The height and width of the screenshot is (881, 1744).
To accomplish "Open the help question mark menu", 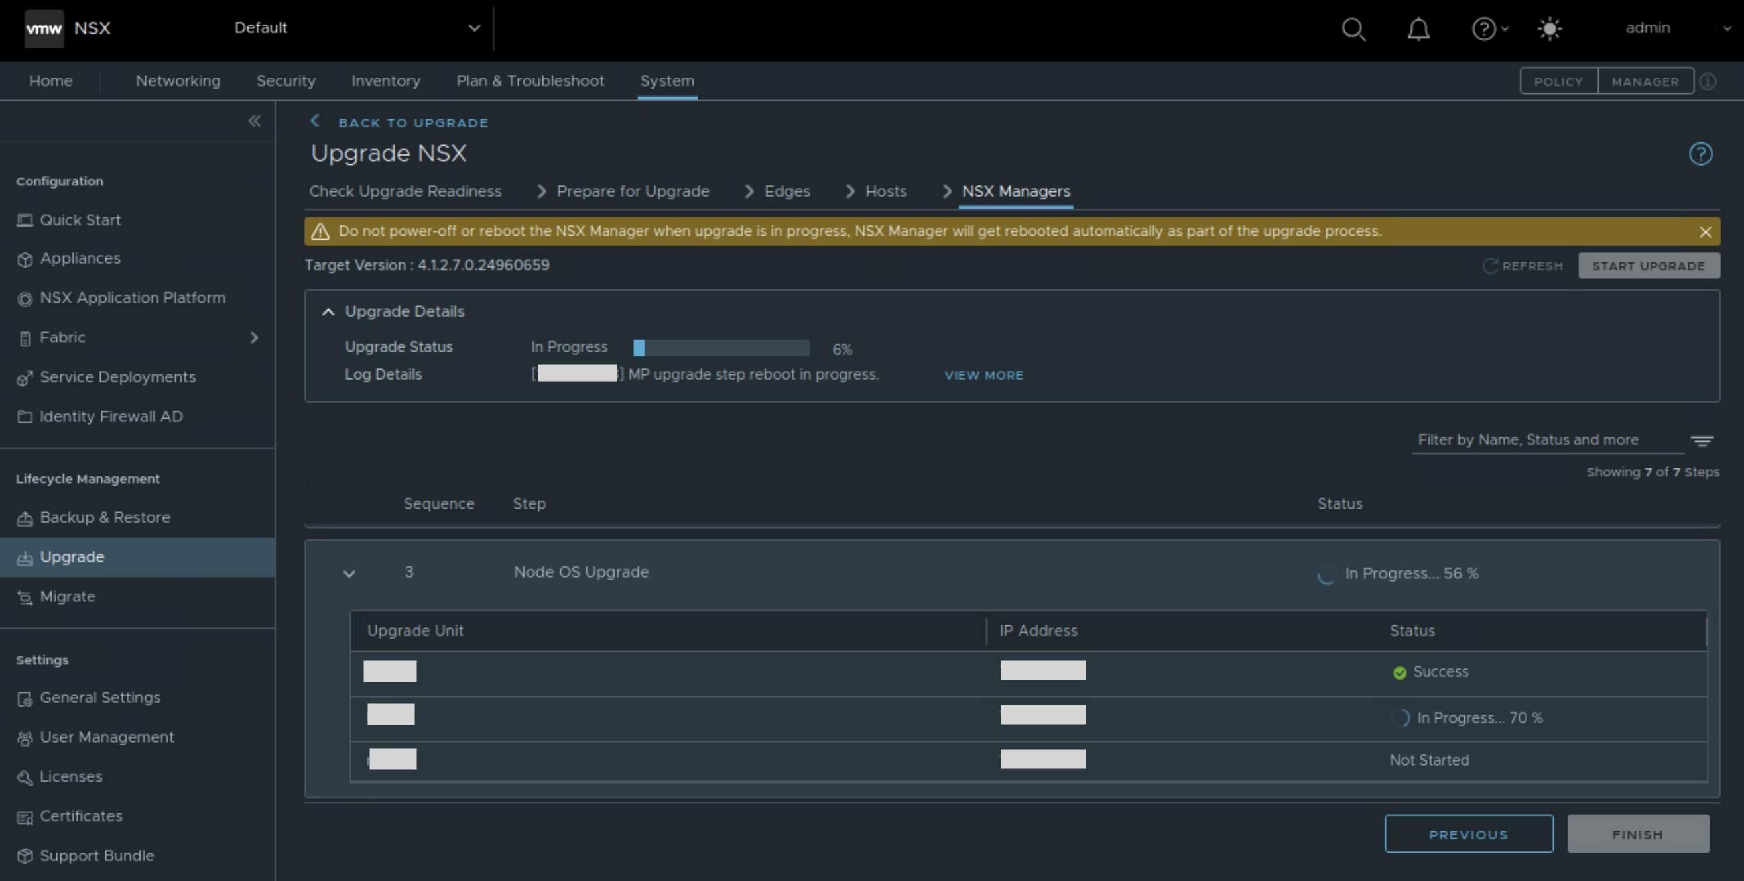I will [1489, 28].
